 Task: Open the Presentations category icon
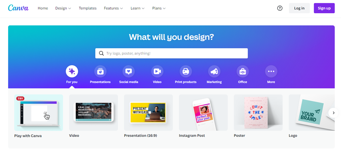point(100,72)
